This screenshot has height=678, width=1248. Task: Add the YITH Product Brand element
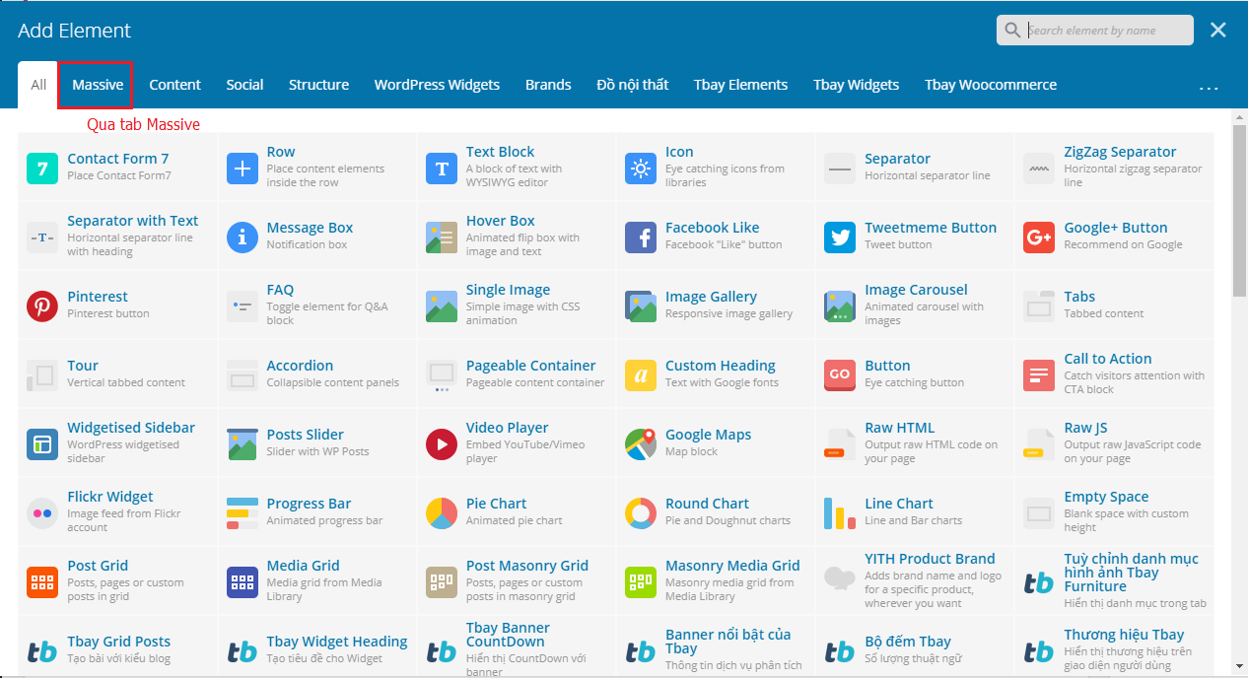tap(915, 582)
